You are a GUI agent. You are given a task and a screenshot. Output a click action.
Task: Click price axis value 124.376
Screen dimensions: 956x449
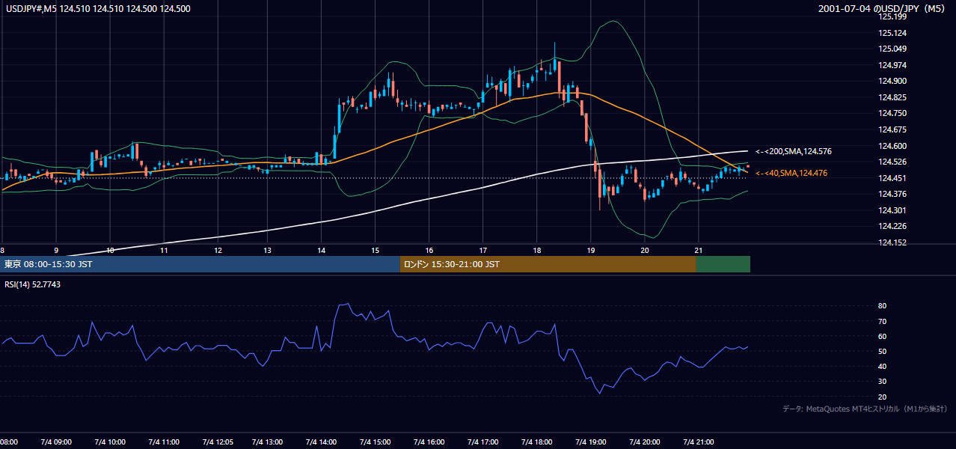point(892,194)
